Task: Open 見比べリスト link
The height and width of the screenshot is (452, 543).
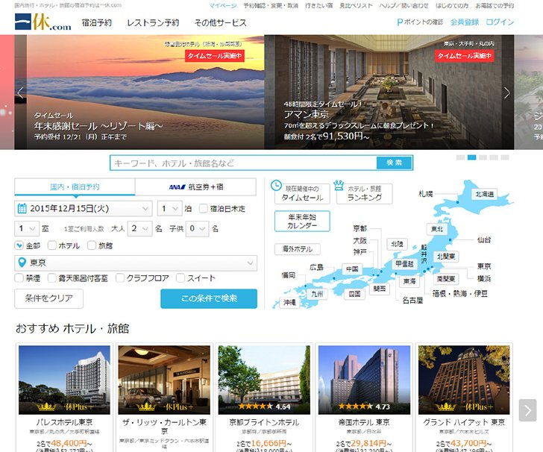Action: click(356, 5)
